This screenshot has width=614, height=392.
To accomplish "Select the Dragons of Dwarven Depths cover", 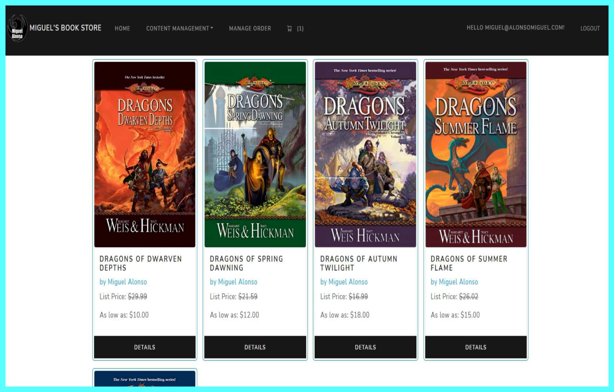I will pos(145,154).
